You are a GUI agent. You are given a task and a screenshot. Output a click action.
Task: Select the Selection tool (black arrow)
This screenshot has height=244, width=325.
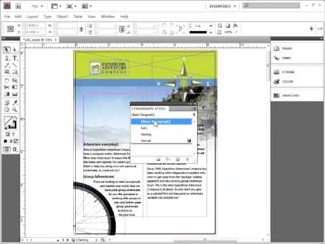[7, 49]
